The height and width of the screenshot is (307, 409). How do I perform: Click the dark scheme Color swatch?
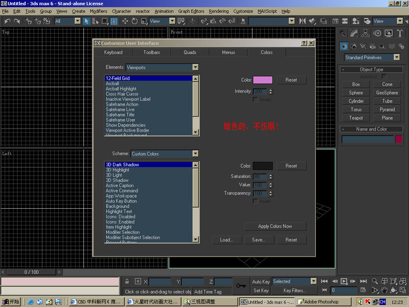pos(263,166)
